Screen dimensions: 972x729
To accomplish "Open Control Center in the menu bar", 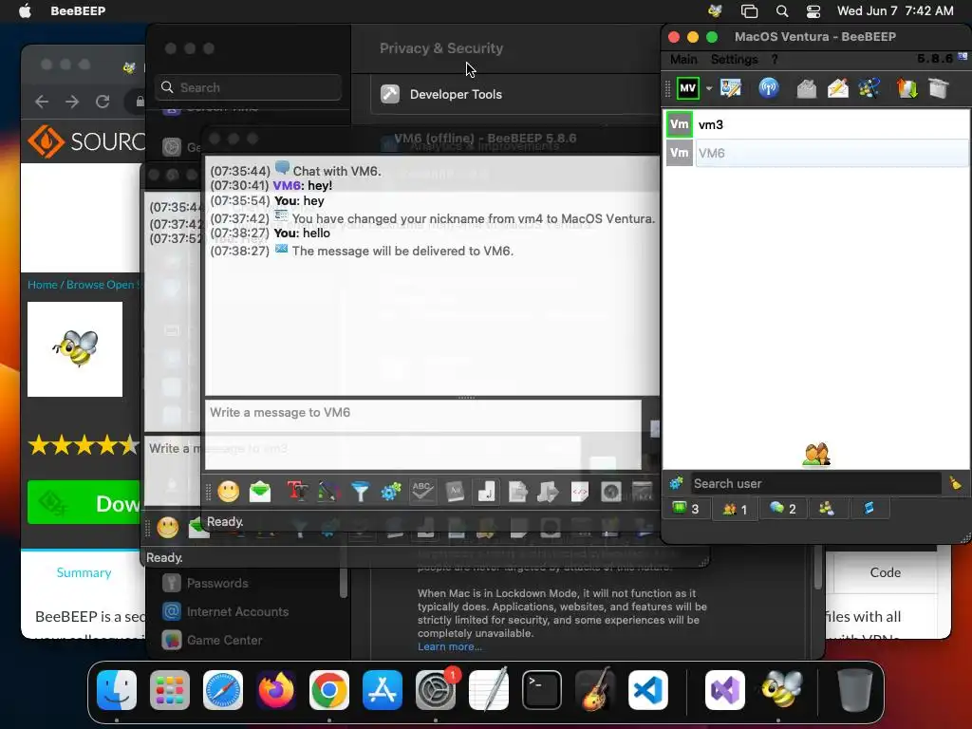I will [813, 11].
